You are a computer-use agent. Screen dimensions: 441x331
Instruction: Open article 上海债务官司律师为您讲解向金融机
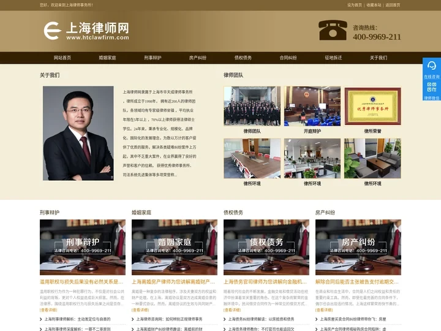coord(265,282)
